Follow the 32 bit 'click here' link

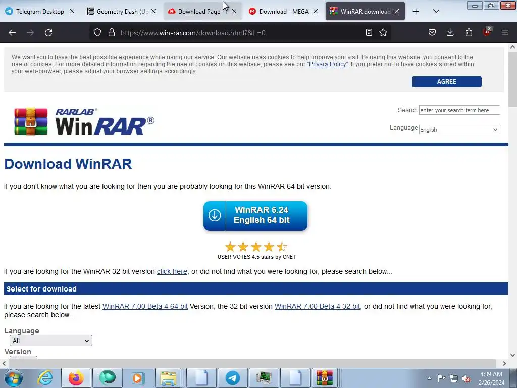172,271
